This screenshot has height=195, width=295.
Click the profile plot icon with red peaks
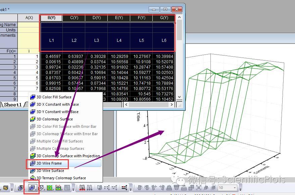click(x=59, y=188)
